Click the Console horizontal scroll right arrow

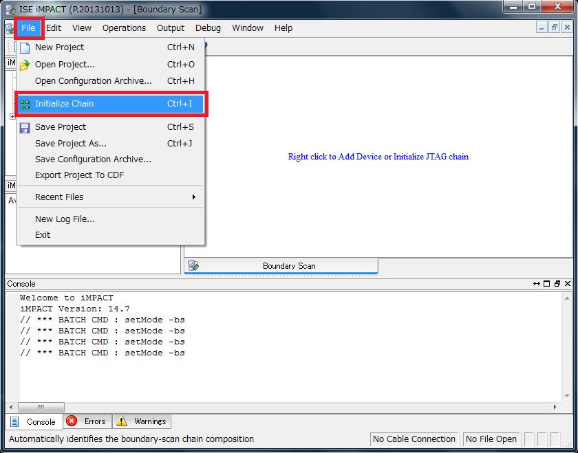[x=555, y=407]
